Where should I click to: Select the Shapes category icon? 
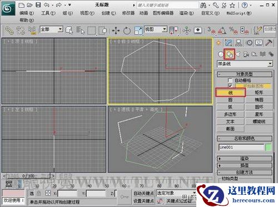coord(230,54)
